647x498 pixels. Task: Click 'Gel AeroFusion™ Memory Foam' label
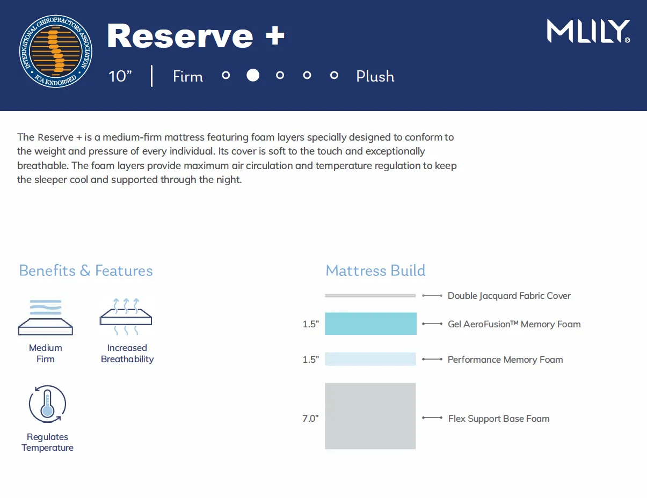(514, 324)
